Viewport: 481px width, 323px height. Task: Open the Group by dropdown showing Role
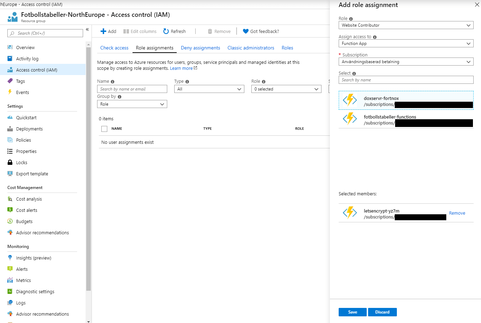(132, 104)
